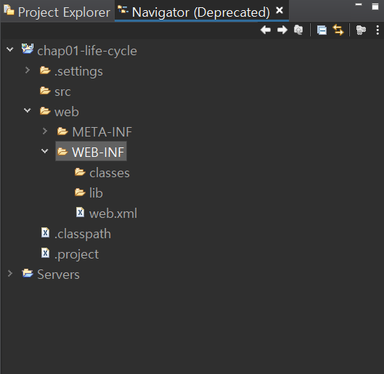Image resolution: width=384 pixels, height=374 pixels.
Task: Expand the .settings folder
Action: [x=28, y=70]
